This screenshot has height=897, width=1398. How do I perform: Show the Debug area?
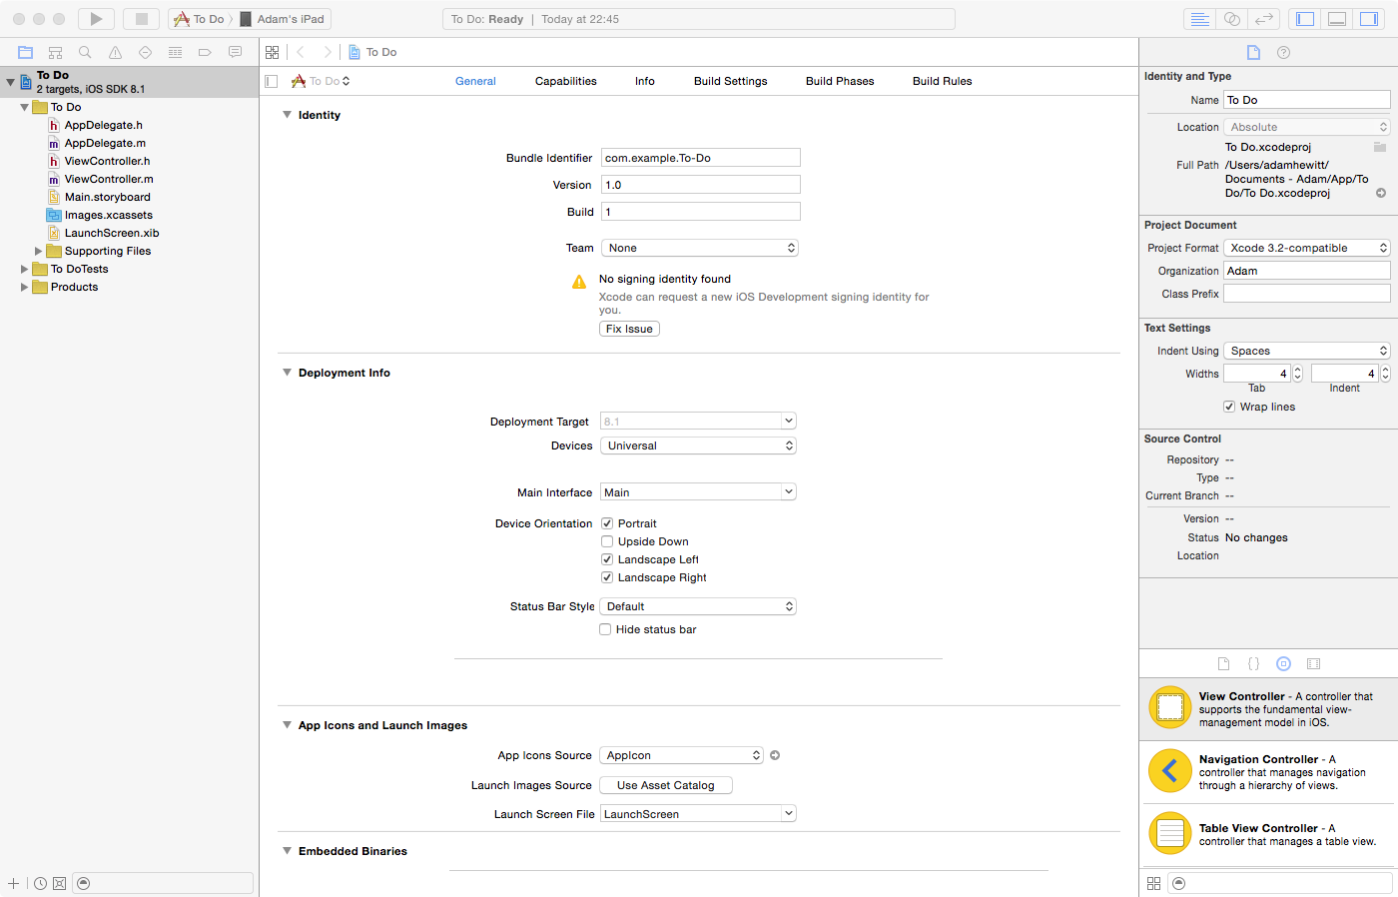pos(1337,19)
